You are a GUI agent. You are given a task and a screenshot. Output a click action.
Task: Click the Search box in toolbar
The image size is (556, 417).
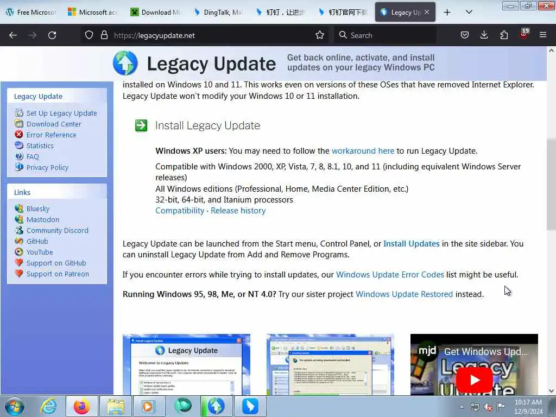pyautogui.click(x=385, y=35)
